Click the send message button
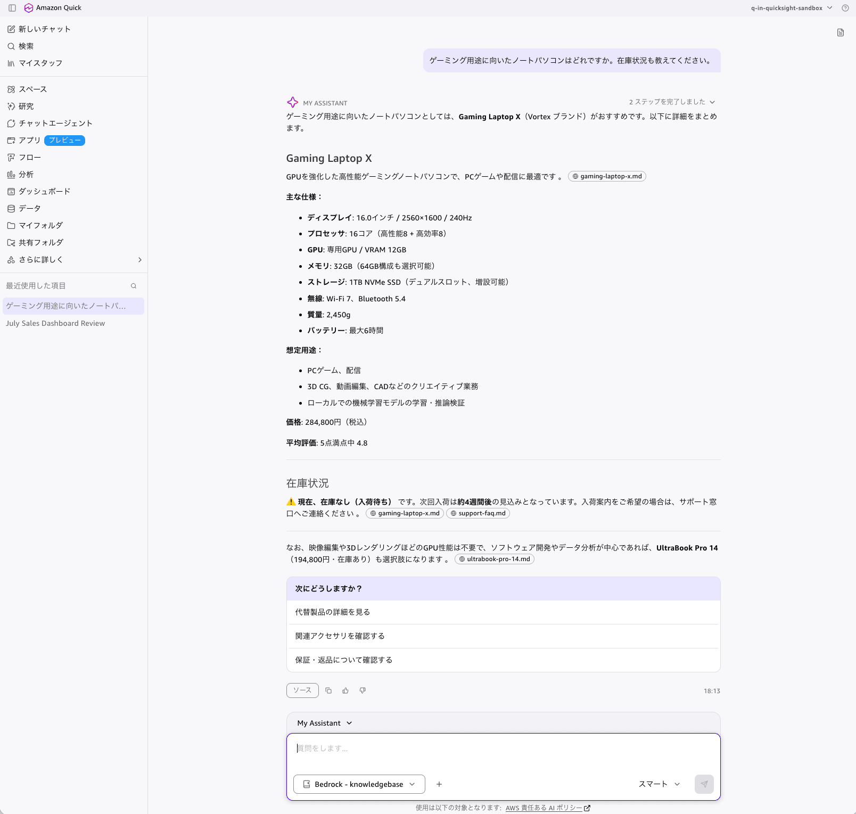This screenshot has width=856, height=814. pyautogui.click(x=704, y=784)
